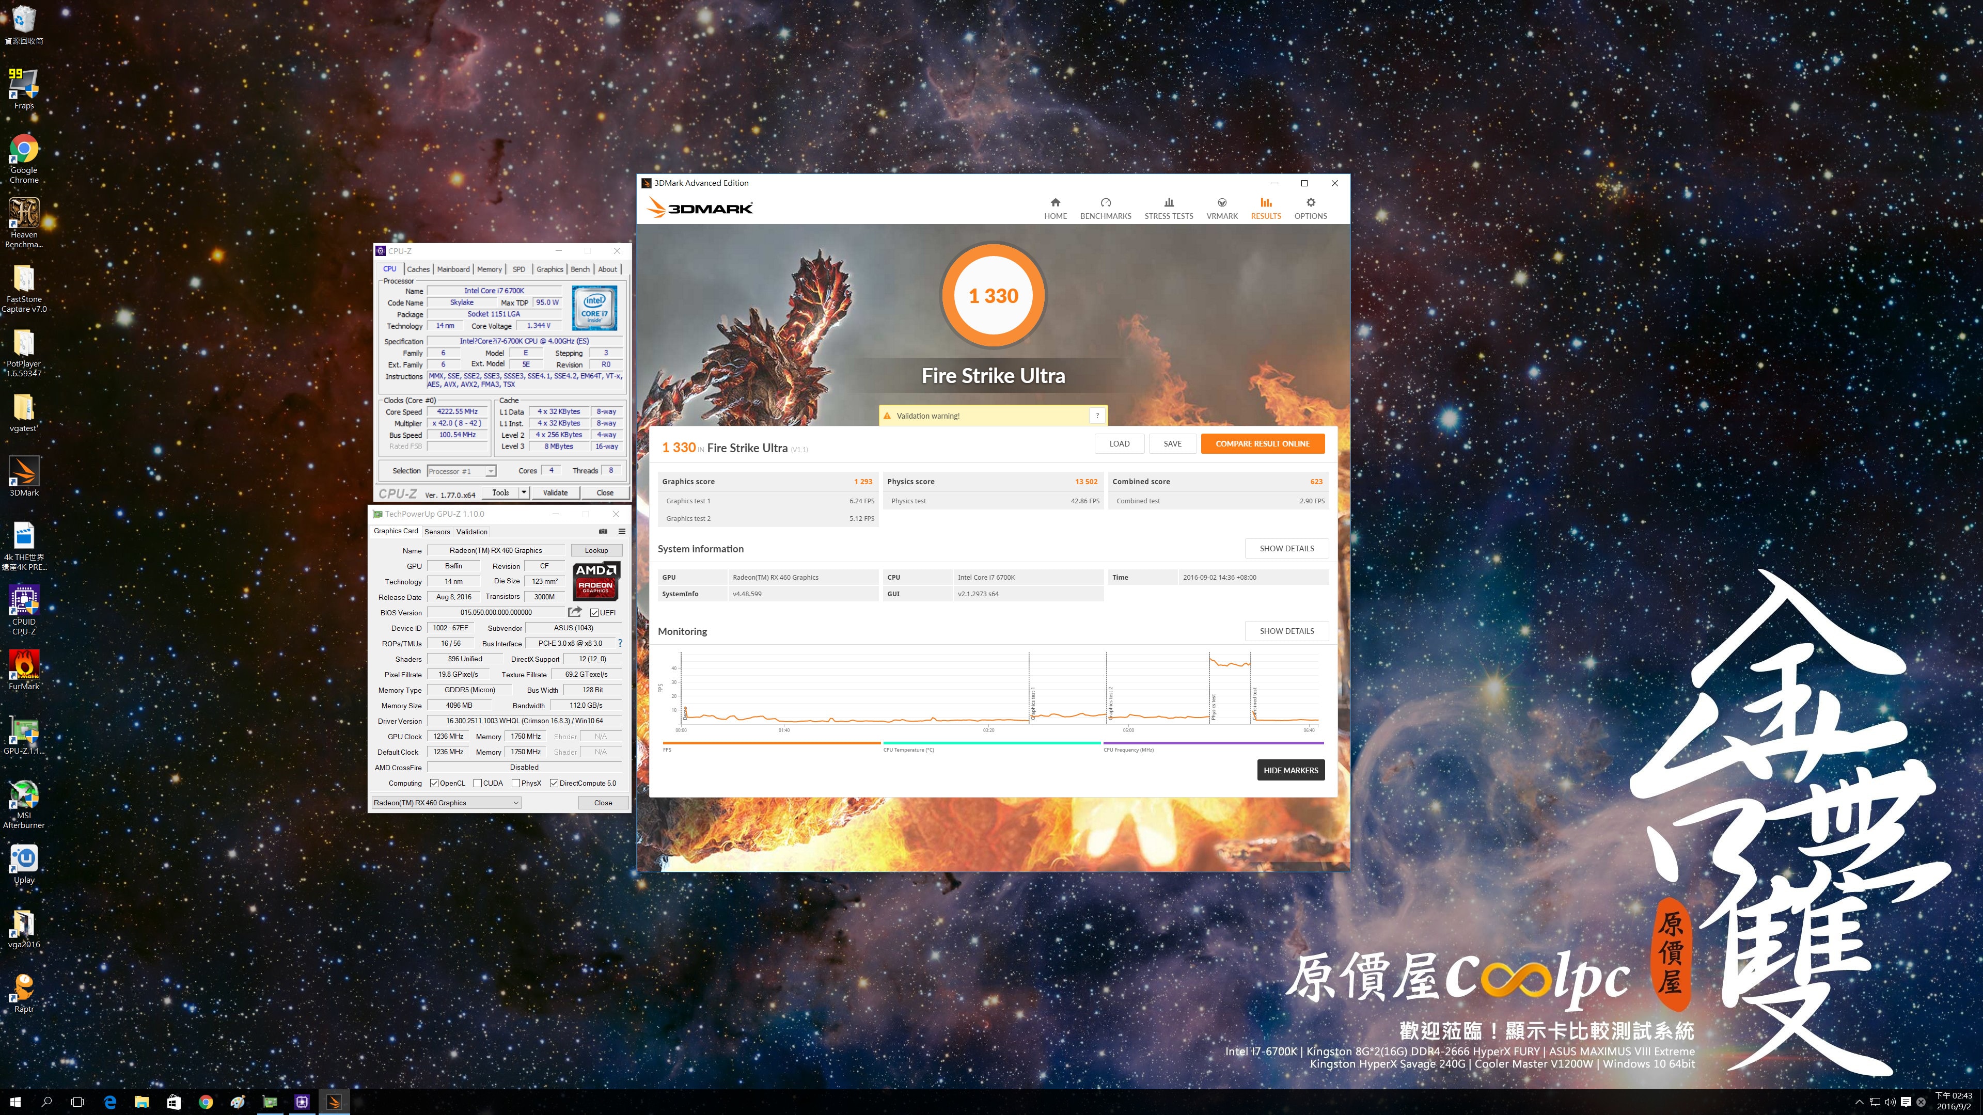Viewport: 1983px width, 1115px height.
Task: Click the volume icon in system tray
Action: 1891,1102
